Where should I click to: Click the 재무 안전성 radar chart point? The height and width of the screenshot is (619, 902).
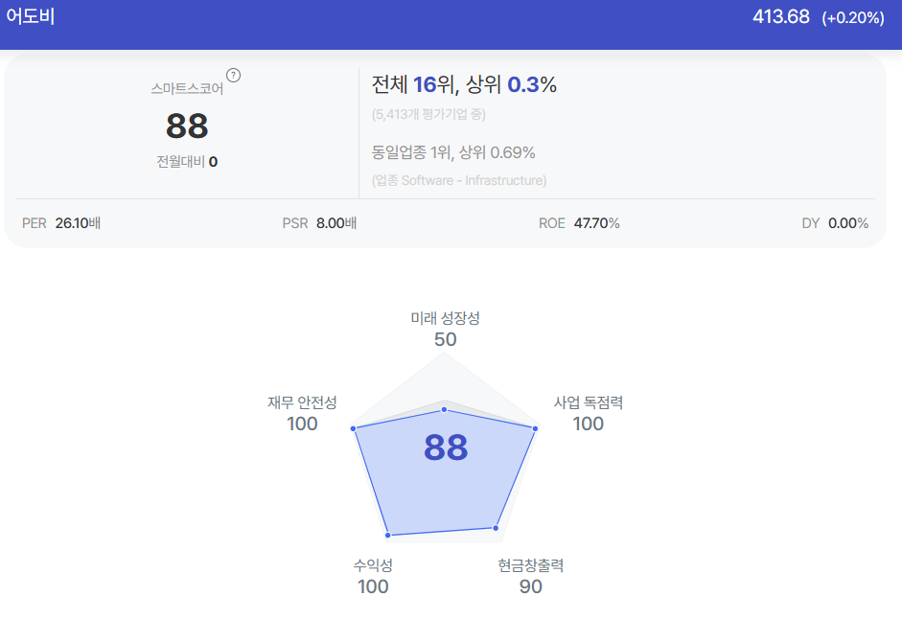pos(353,428)
